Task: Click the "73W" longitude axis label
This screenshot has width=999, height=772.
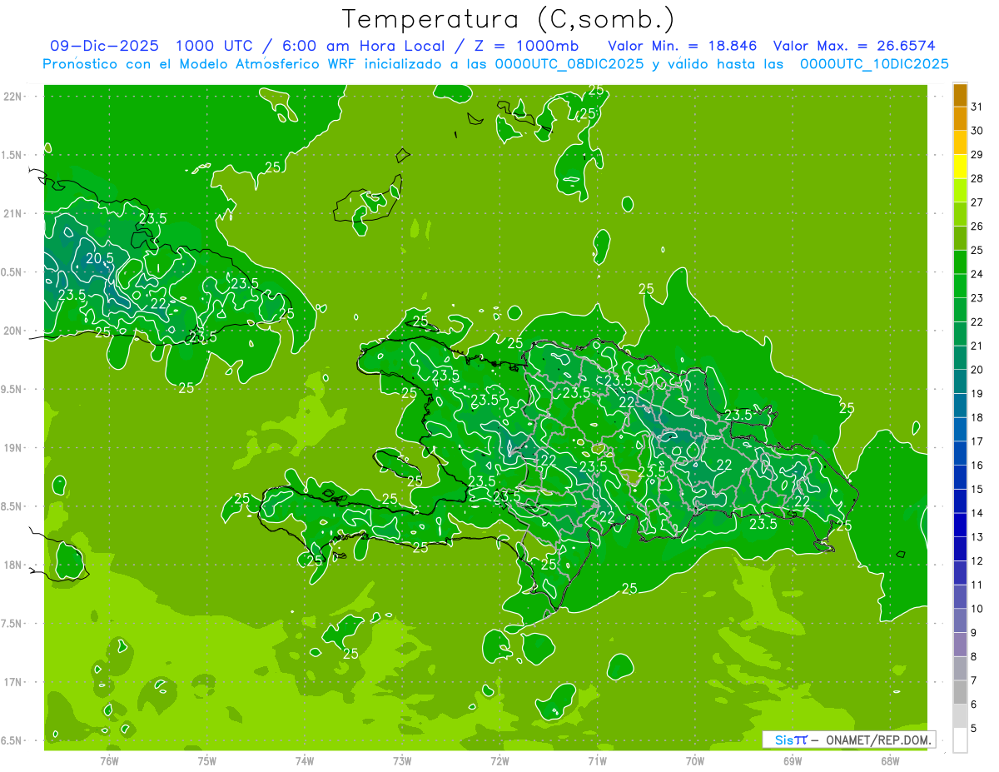Action: point(402,761)
